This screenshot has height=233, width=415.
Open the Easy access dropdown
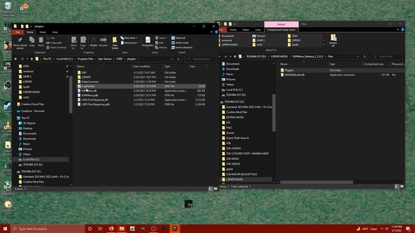130,43
